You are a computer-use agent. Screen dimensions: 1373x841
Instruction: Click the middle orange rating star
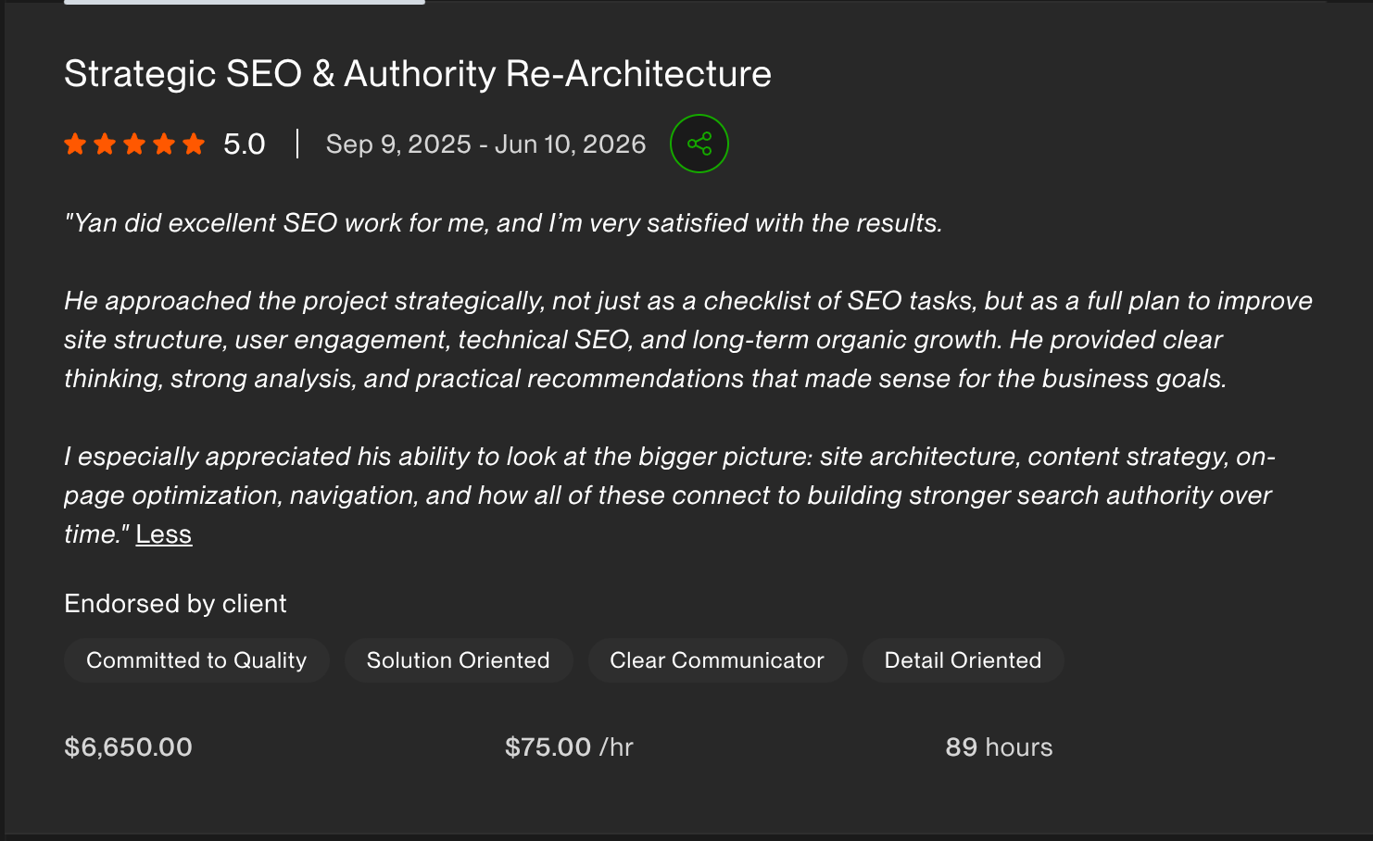[x=134, y=144]
